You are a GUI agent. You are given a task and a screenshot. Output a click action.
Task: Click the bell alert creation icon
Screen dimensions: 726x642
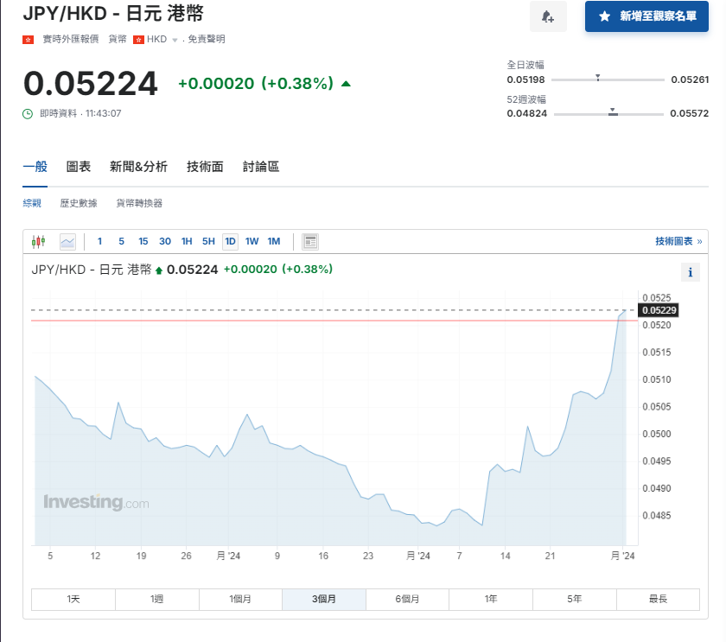point(548,16)
